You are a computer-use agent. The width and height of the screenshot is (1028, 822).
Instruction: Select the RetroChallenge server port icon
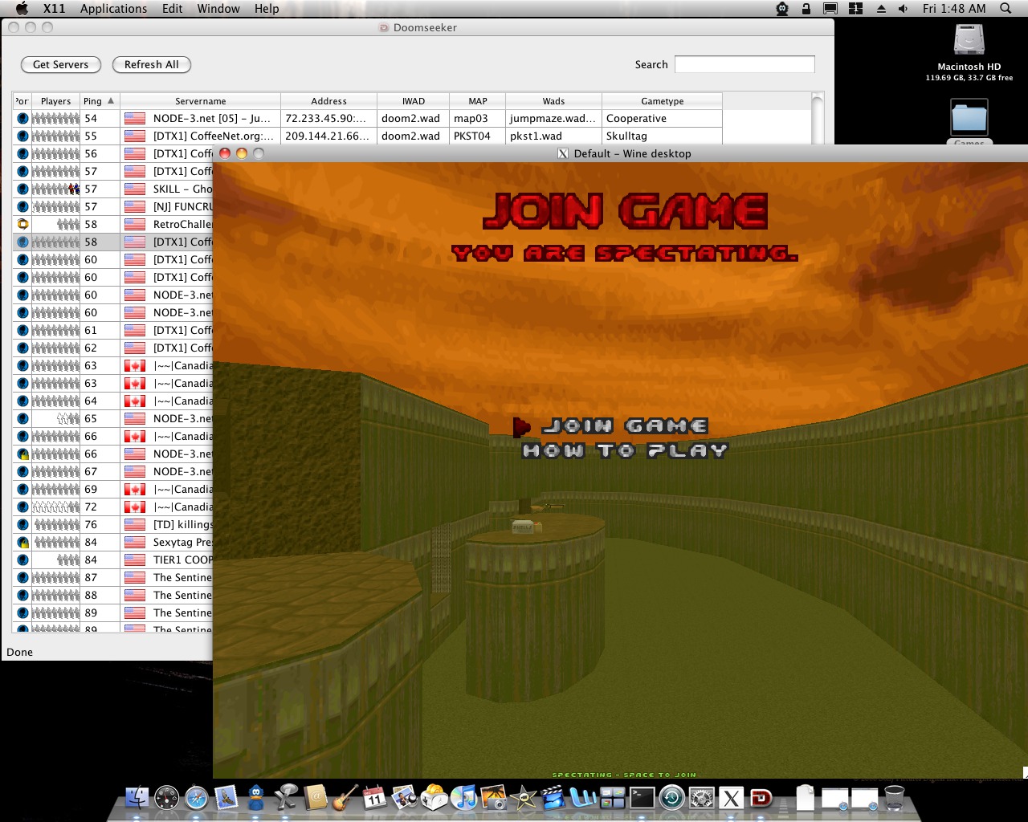(x=22, y=224)
